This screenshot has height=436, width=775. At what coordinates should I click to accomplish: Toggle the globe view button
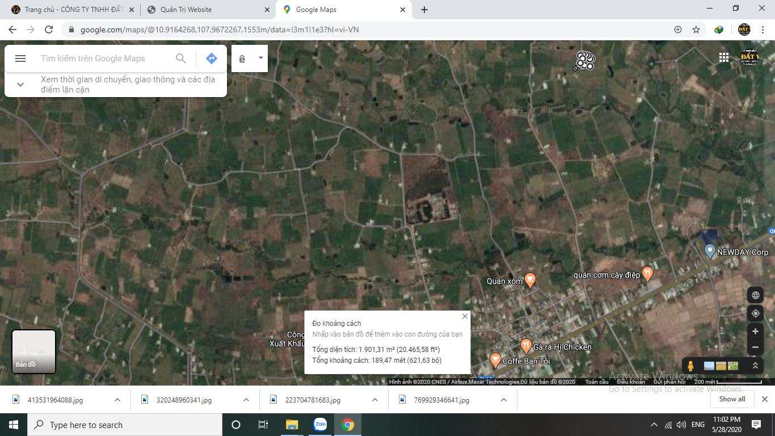click(x=755, y=295)
